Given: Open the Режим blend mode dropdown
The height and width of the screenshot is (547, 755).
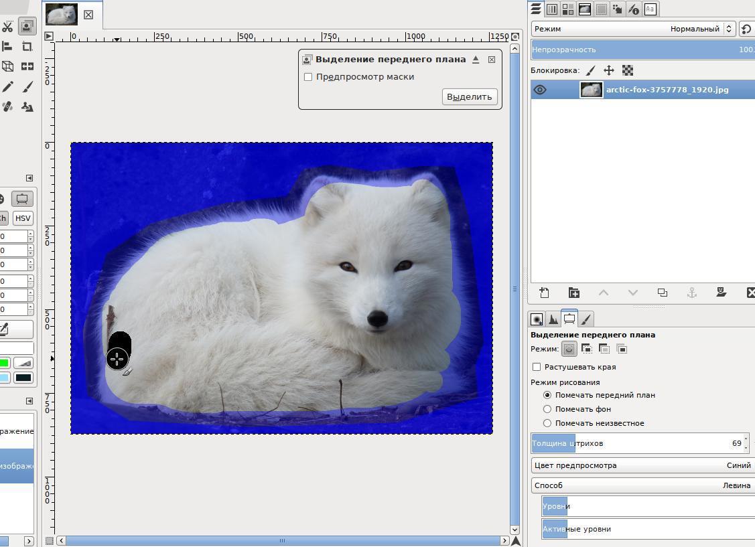Looking at the screenshot, I should coord(633,29).
